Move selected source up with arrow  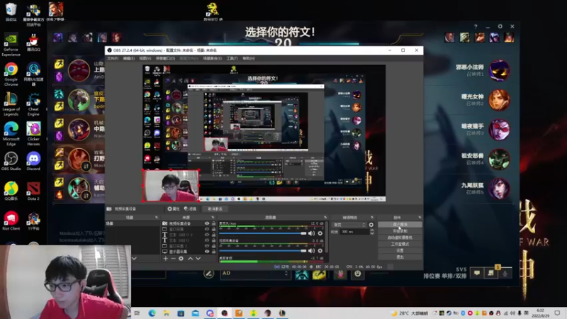click(x=190, y=259)
